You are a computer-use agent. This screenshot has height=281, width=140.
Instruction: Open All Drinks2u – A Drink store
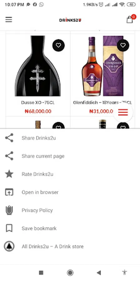[70, 246]
